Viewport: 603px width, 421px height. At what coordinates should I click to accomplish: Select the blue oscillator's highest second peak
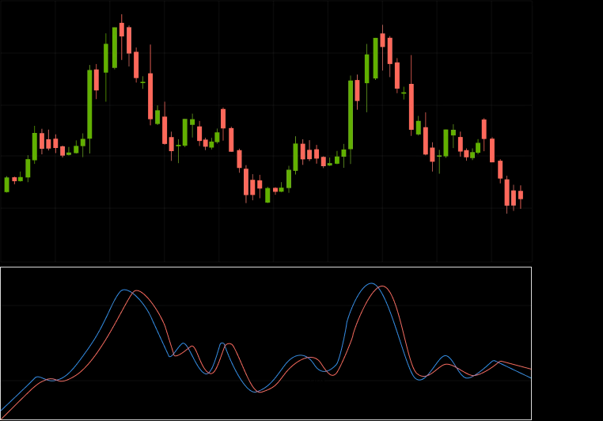pyautogui.click(x=371, y=283)
